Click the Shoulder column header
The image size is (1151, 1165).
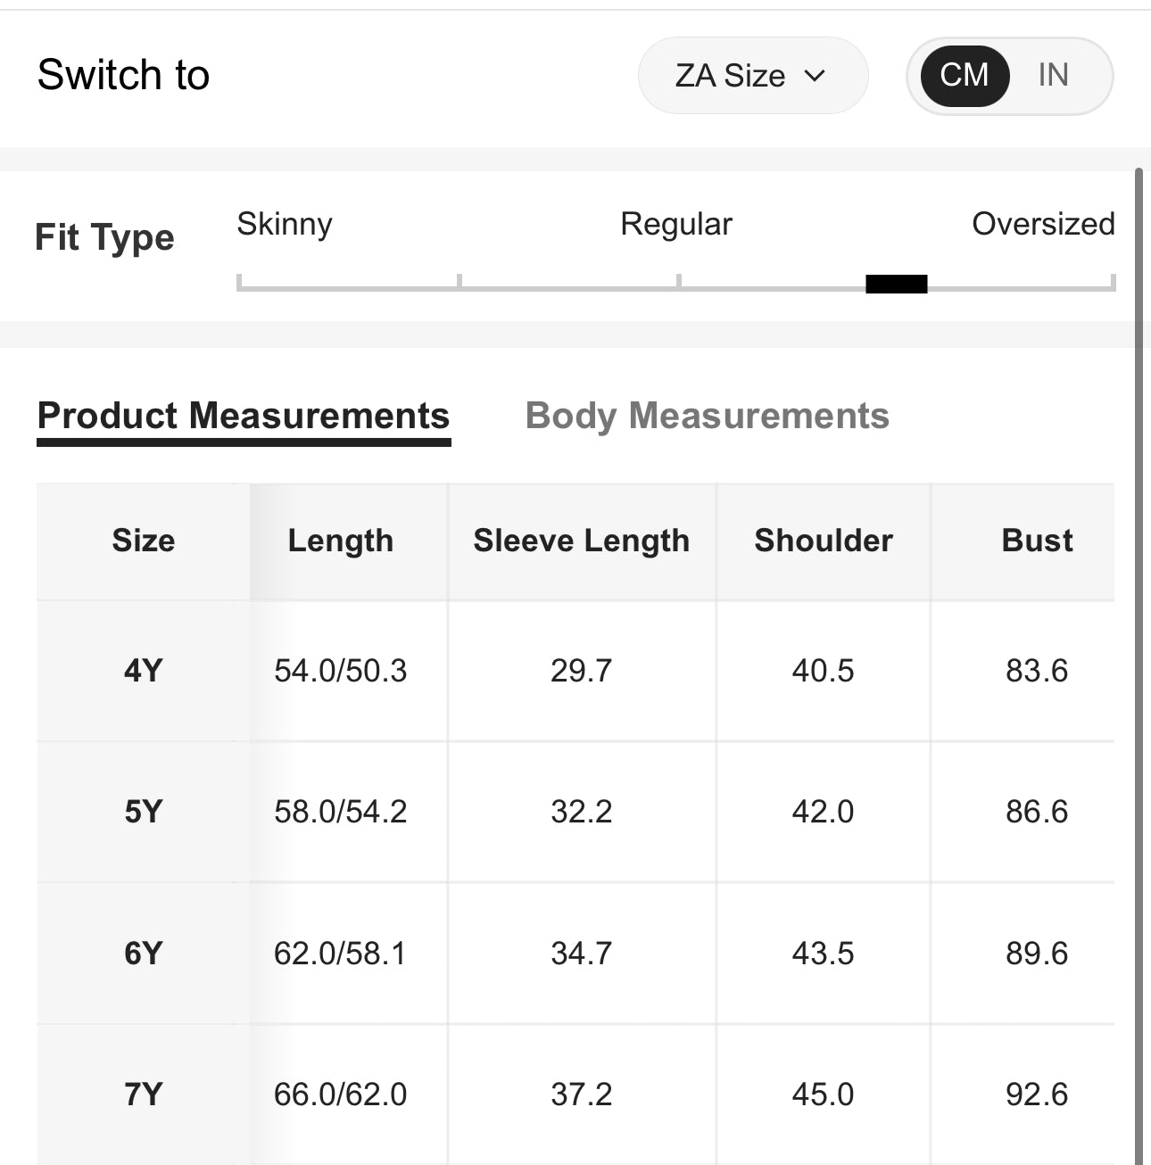tap(823, 541)
